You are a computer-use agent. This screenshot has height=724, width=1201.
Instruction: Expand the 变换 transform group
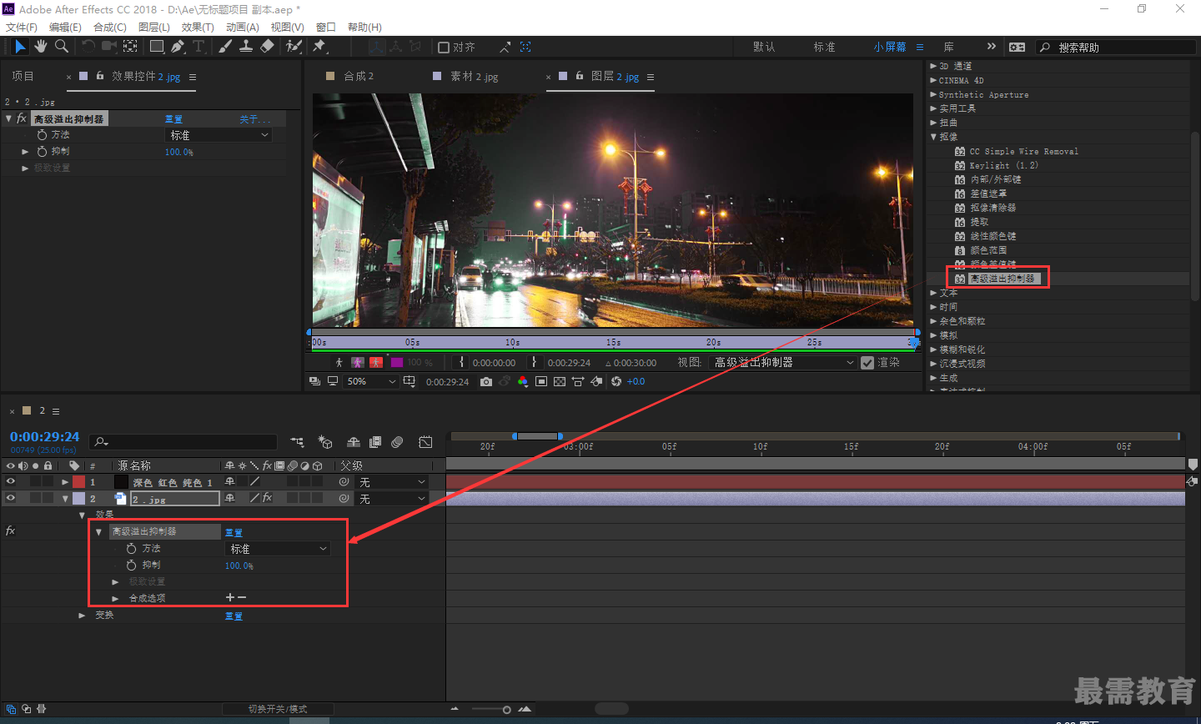(82, 615)
